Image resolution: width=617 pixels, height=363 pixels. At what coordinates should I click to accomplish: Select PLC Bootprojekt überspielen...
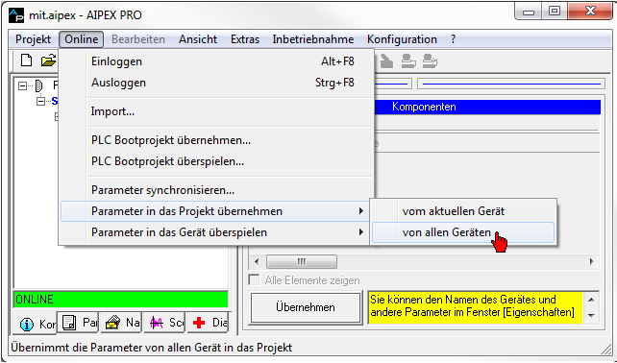(x=216, y=161)
